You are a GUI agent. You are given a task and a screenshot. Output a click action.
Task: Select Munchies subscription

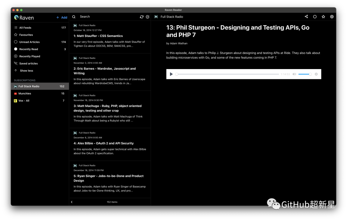(x=40, y=93)
